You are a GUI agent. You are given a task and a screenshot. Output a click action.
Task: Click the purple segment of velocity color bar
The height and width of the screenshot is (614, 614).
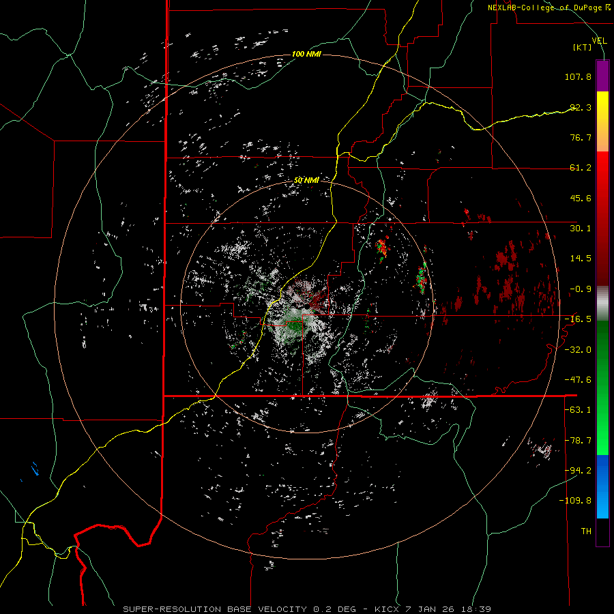click(x=602, y=76)
